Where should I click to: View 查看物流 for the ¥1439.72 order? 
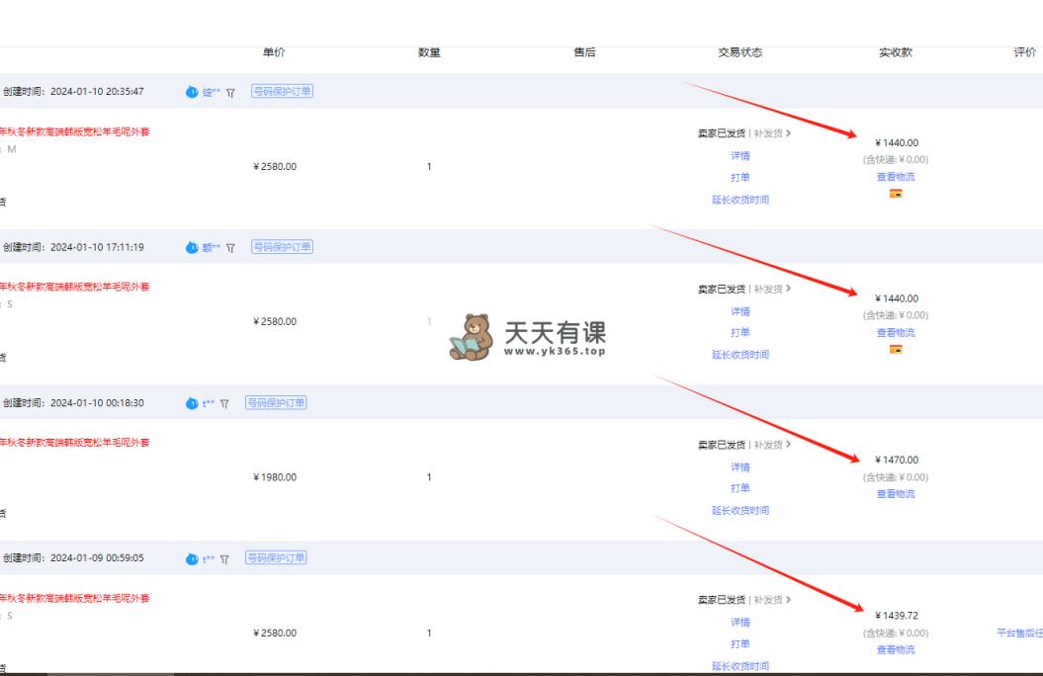[896, 649]
